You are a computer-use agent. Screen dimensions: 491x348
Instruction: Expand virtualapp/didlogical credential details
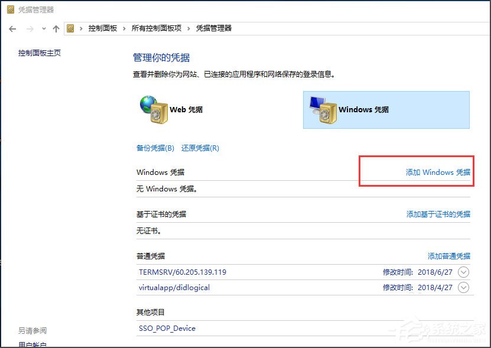464,288
